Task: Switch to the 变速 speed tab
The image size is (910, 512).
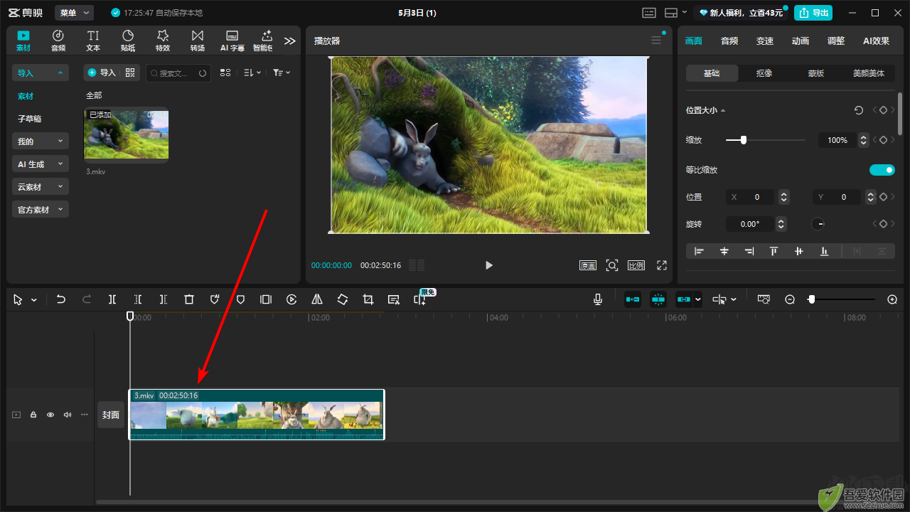Action: click(765, 41)
